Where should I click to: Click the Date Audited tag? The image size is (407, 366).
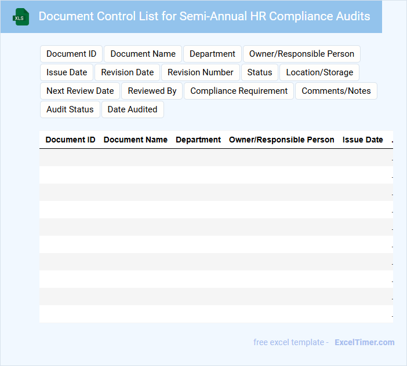(132, 109)
